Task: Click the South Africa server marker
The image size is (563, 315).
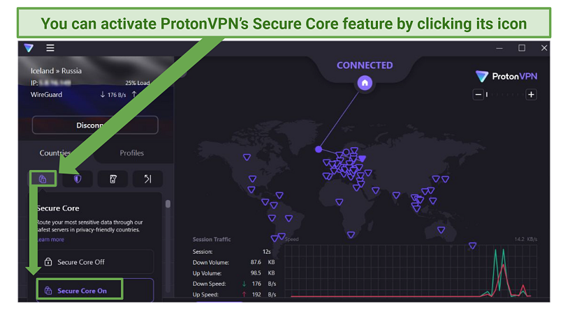Action: pyautogui.click(x=351, y=235)
